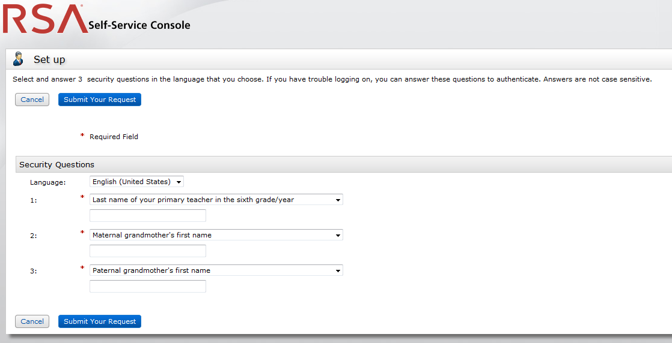Open the Maternal grandmother's first name dropdown
This screenshot has height=343, width=672.
pyautogui.click(x=216, y=235)
